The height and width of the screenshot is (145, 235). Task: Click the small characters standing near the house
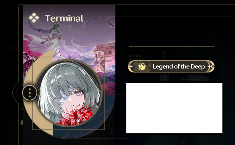coord(99,63)
